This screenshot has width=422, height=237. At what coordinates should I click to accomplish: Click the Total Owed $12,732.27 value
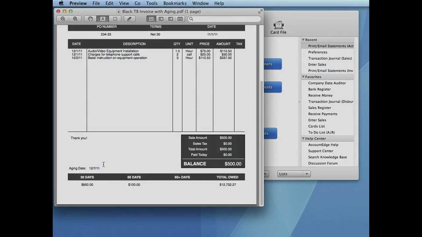click(228, 185)
